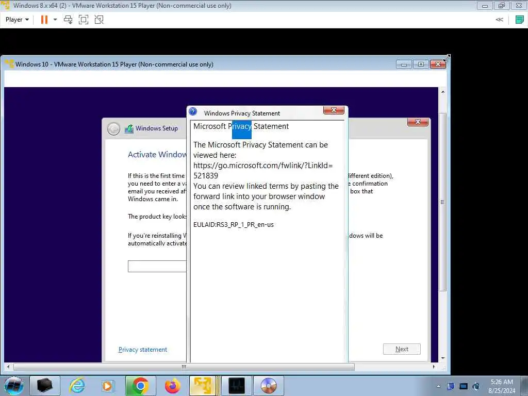
Task: Open the disc icon in taskbar
Action: [x=268, y=386]
